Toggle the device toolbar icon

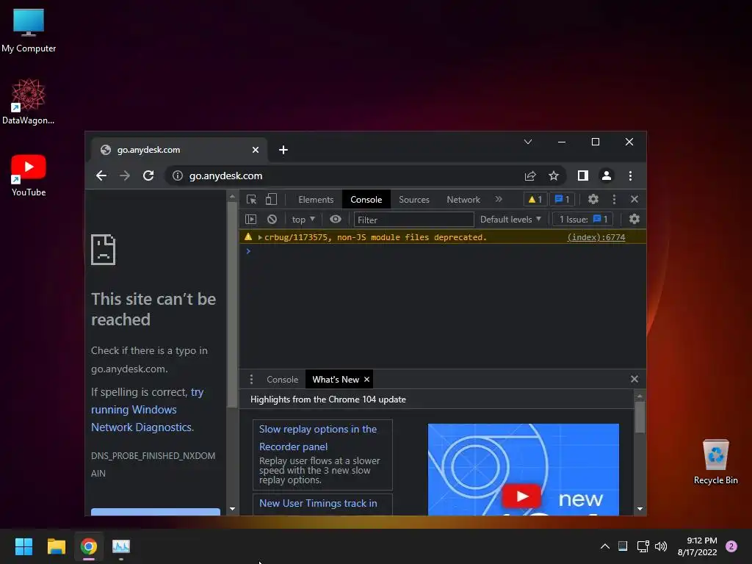click(272, 200)
